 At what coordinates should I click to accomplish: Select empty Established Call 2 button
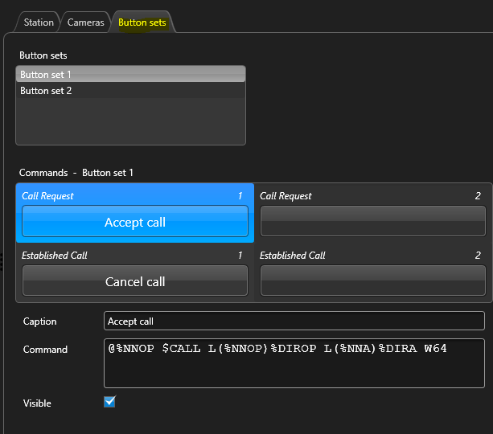(373, 280)
